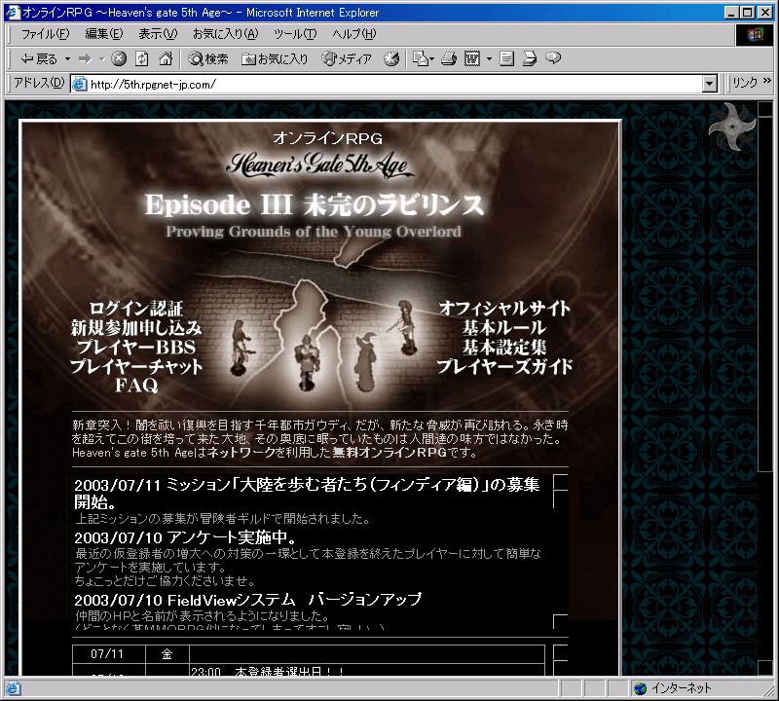Open the 基本設定集 link
Viewport: 779px width, 701px height.
(x=504, y=347)
